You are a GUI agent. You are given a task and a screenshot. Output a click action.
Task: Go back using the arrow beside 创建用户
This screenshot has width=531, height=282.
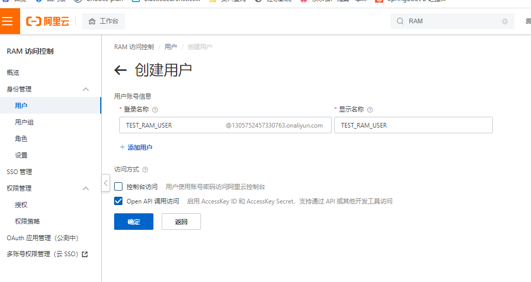pos(120,70)
